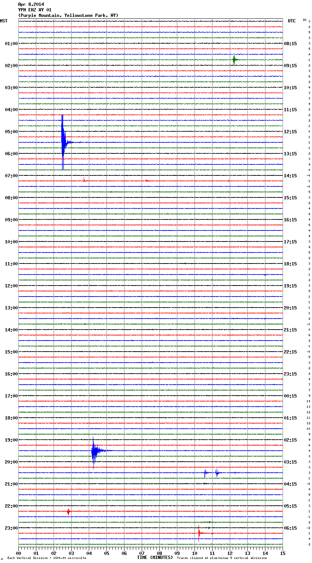Image resolution: width=312 pixels, height=563 pixels.
Task: Click the "12" minute tick on the bottom axis
Action: [230, 553]
